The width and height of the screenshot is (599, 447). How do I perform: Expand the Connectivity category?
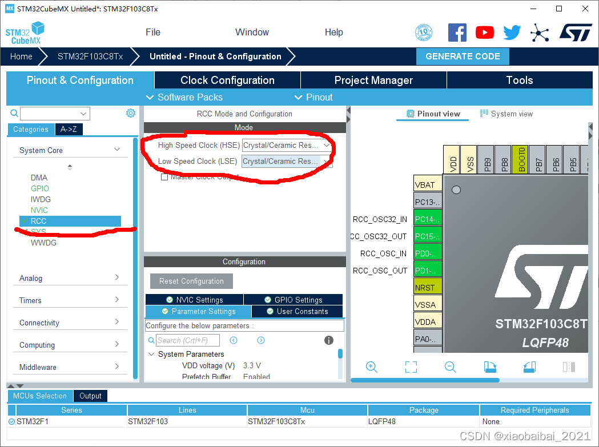(x=117, y=321)
